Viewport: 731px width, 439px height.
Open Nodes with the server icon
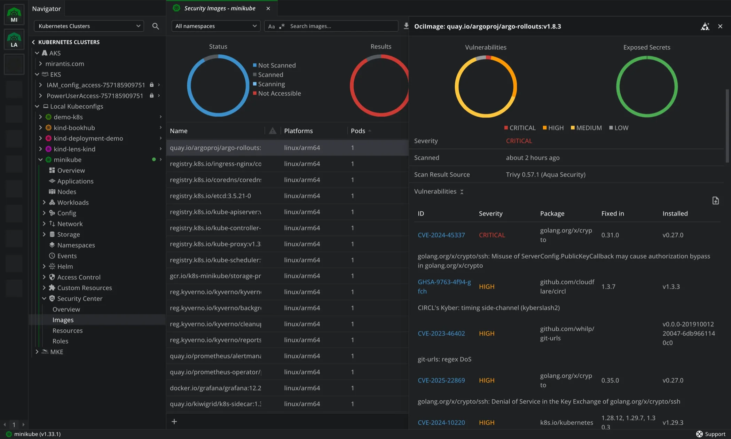[52, 192]
